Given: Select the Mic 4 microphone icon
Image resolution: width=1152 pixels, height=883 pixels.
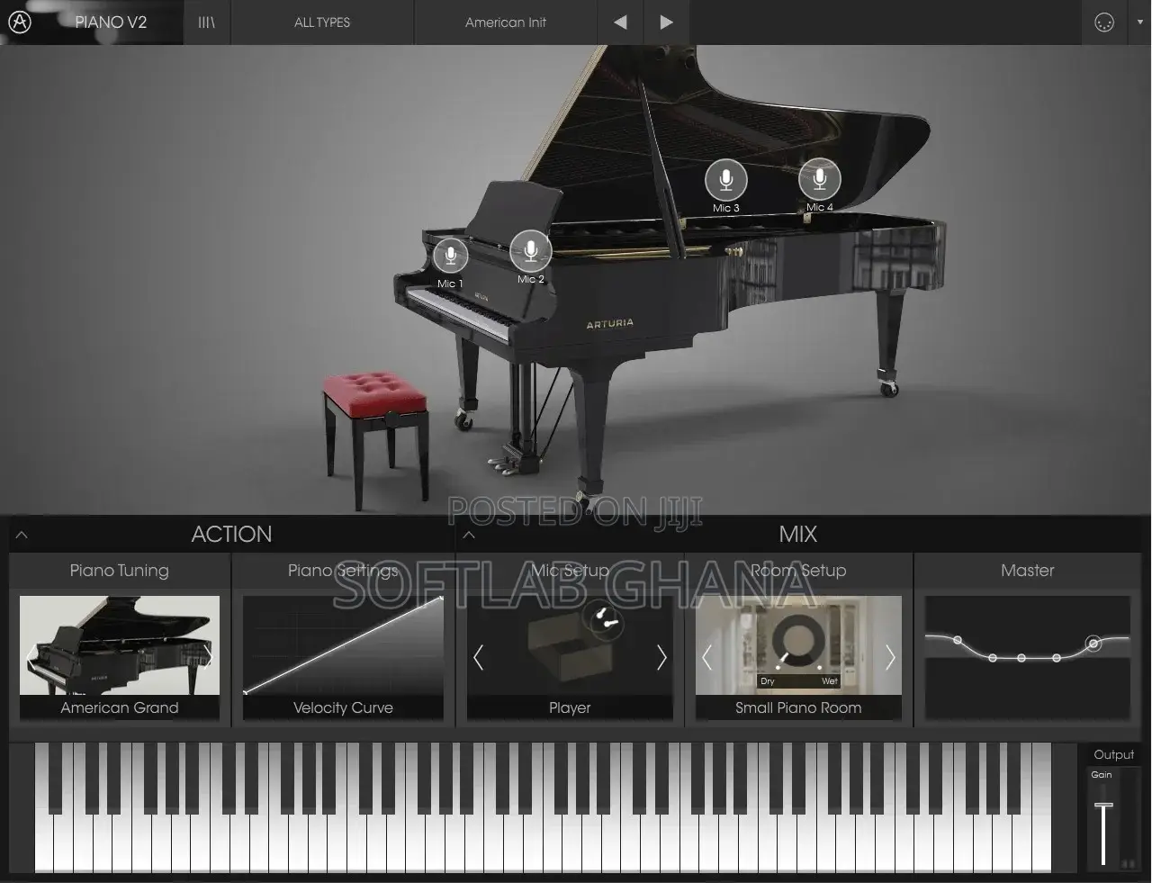Looking at the screenshot, I should (819, 179).
